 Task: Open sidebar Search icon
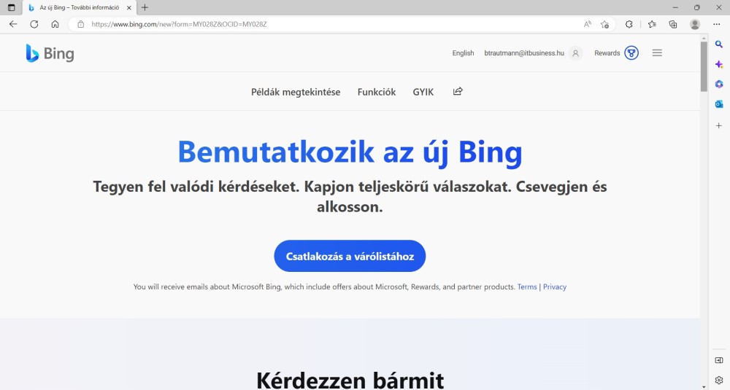pyautogui.click(x=719, y=44)
